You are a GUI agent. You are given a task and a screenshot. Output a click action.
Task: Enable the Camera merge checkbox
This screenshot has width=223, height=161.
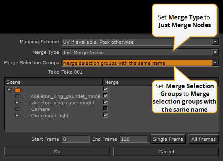coord(105,108)
